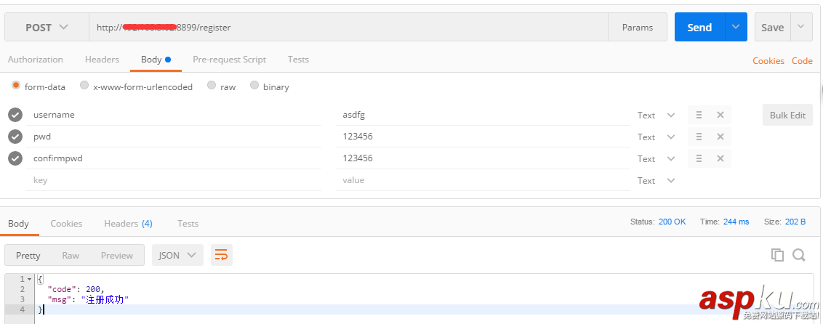Choose the raw body type radio
823x324 pixels.
coord(212,86)
